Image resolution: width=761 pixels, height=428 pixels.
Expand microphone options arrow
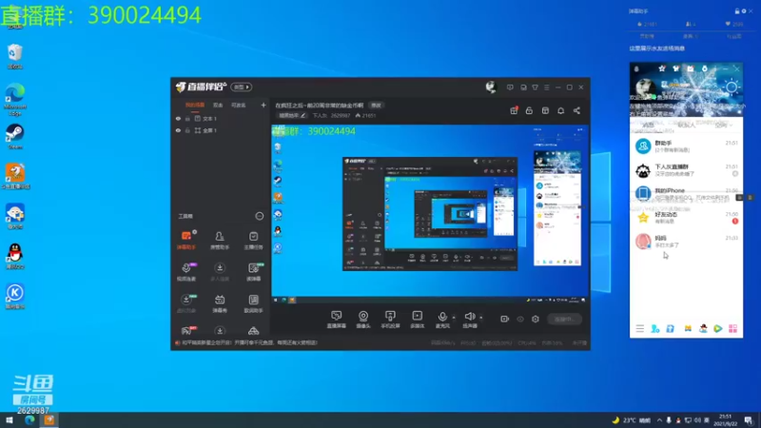pos(454,318)
